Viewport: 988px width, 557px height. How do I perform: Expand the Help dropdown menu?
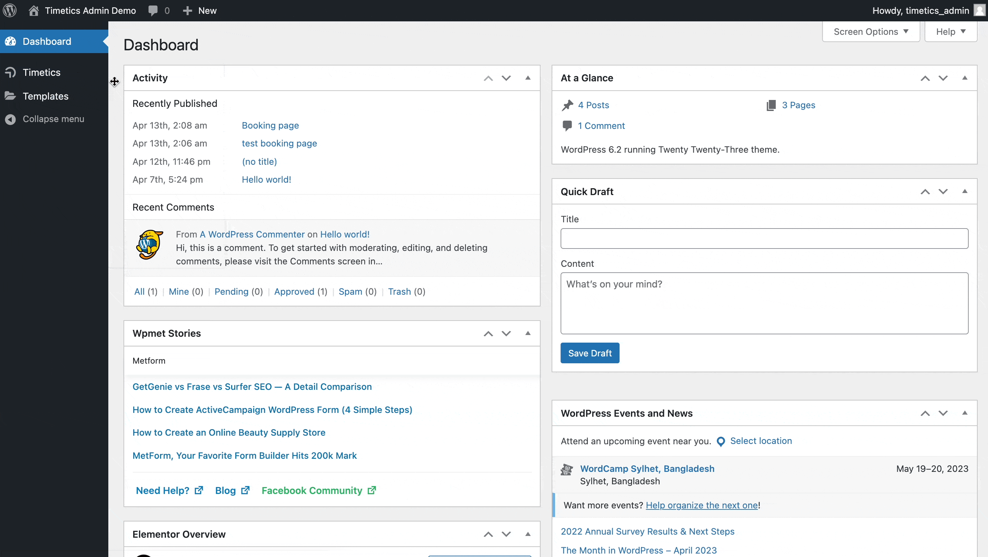(x=950, y=31)
